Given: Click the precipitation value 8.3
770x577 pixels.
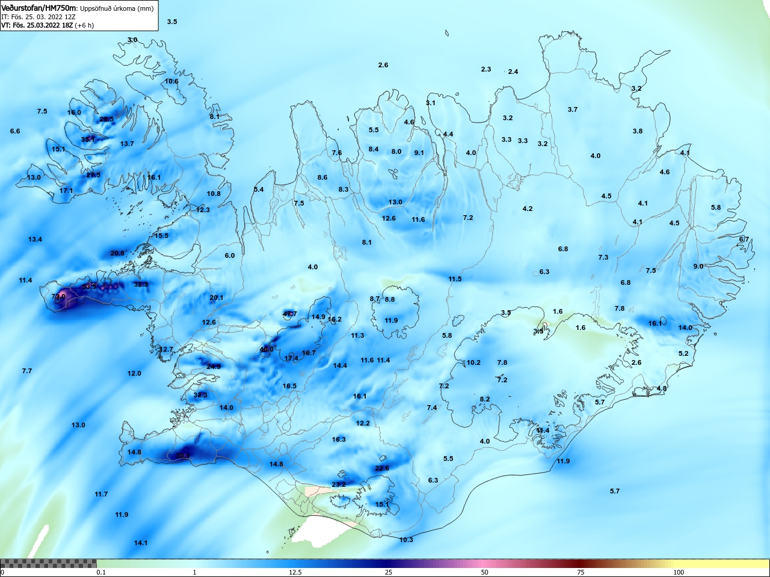Looking at the screenshot, I should 343,190.
